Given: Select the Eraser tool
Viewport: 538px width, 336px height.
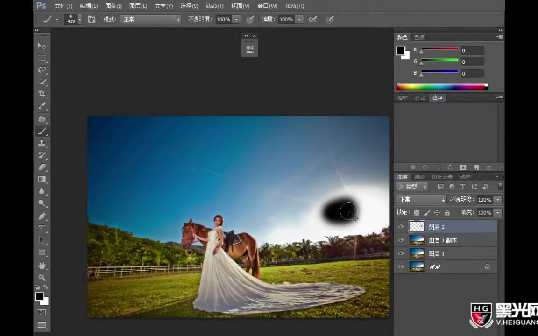Looking at the screenshot, I should pos(42,167).
